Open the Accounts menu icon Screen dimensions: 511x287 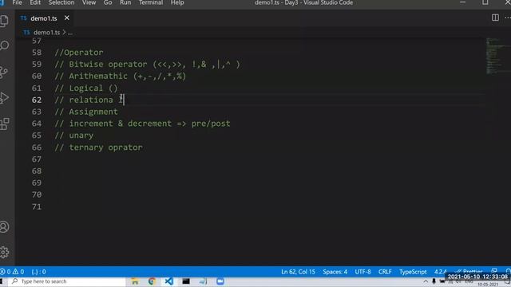click(4, 226)
